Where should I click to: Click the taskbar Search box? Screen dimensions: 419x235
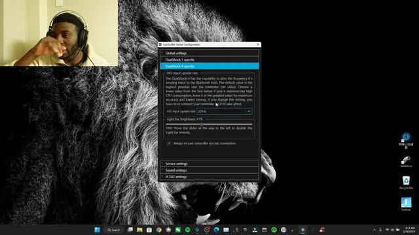click(114, 230)
